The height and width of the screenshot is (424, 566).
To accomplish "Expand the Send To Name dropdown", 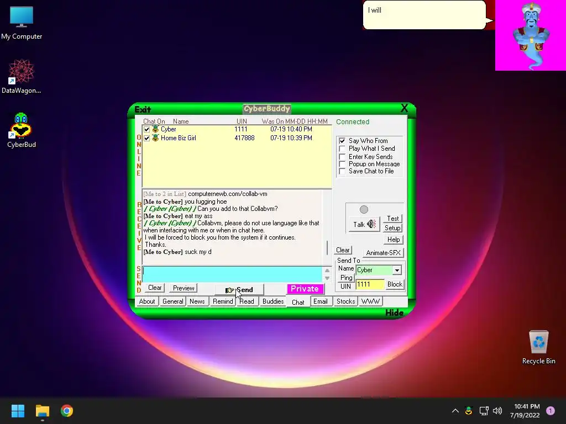I will [397, 270].
